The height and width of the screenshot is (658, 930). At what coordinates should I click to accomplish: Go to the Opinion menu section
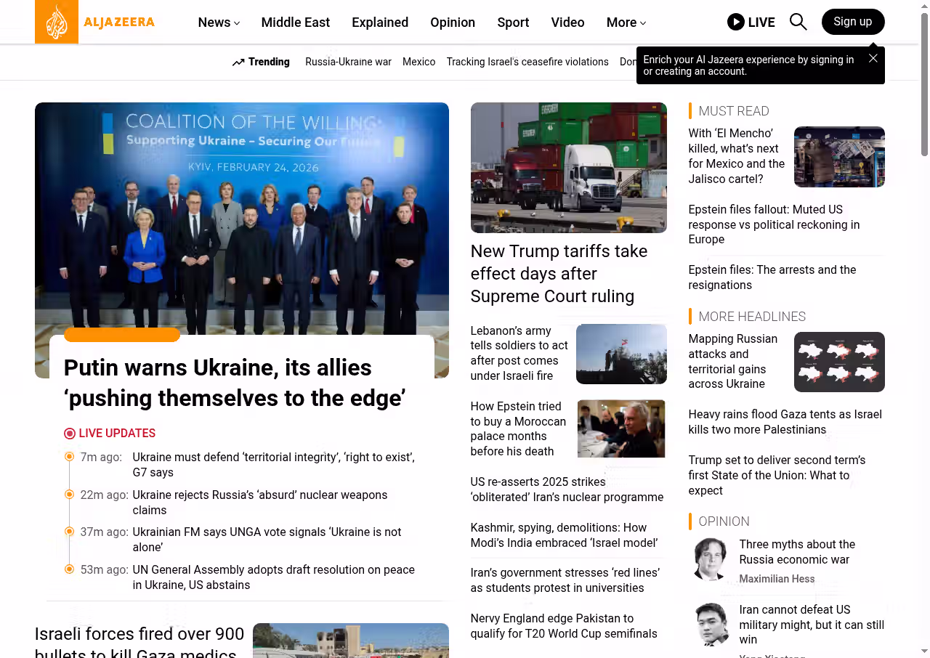coord(452,23)
